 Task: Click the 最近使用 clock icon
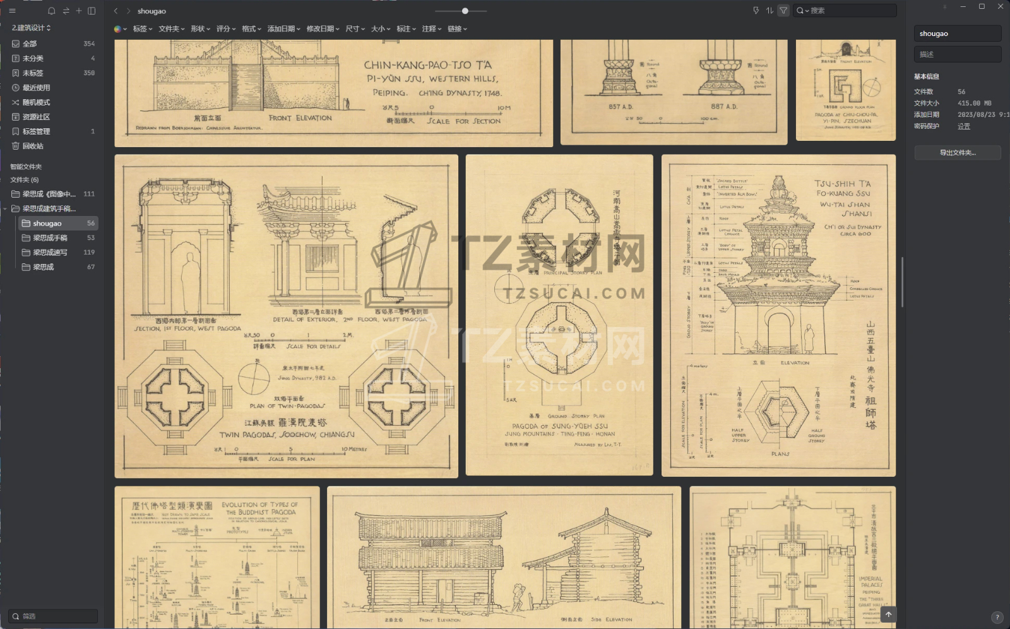click(x=16, y=88)
